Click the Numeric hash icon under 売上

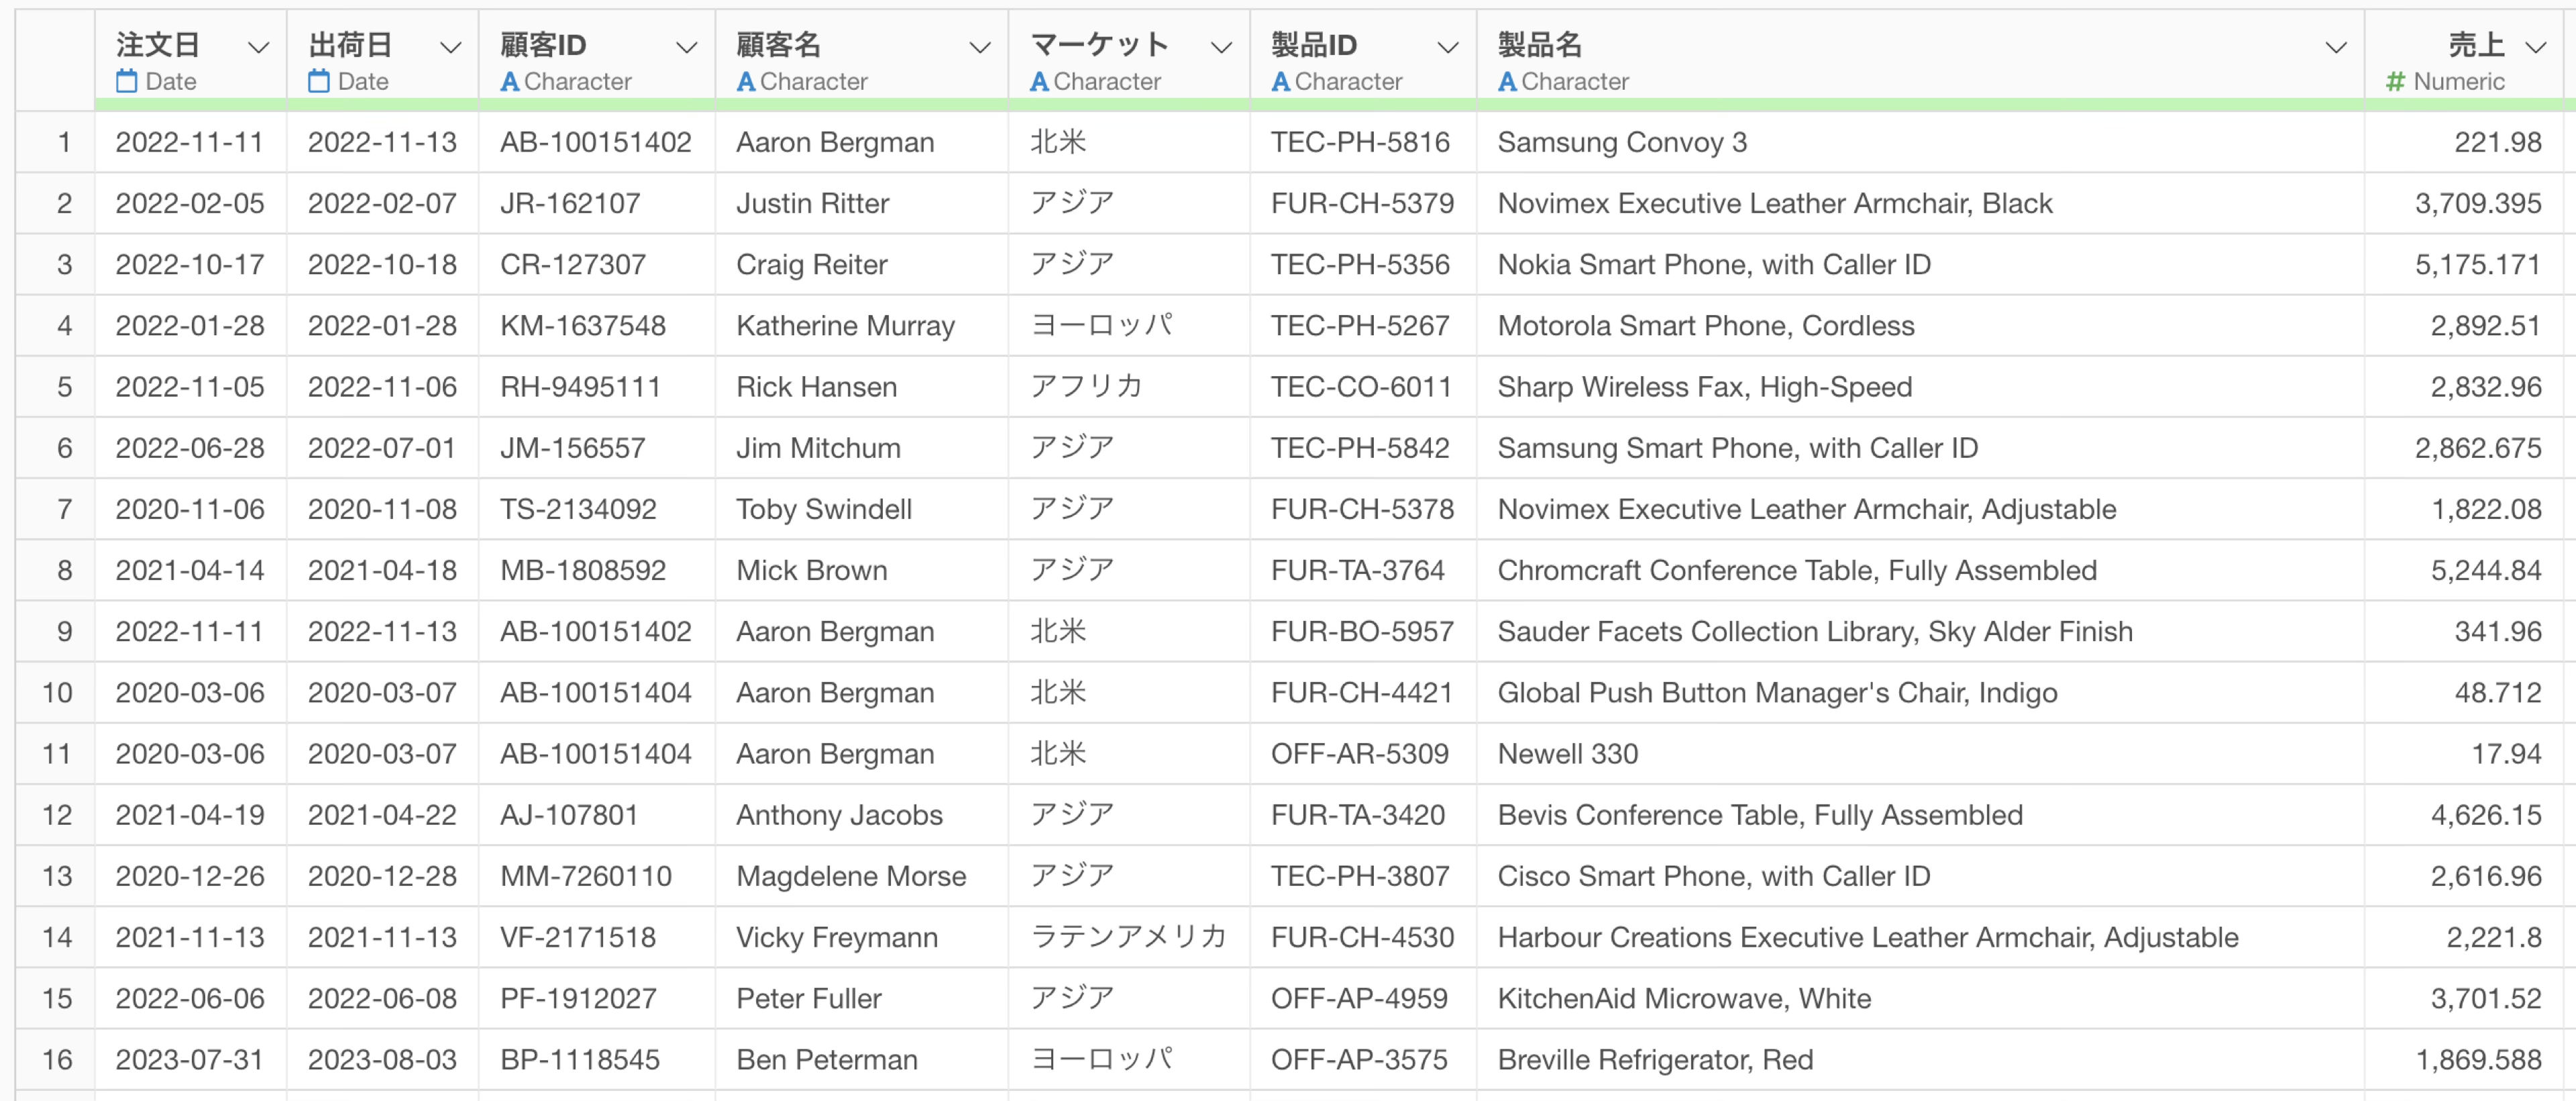(2395, 82)
